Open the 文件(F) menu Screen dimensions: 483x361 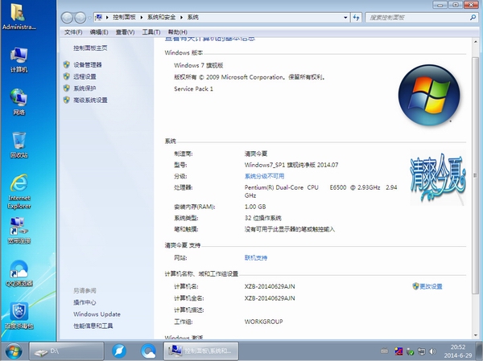click(x=73, y=32)
